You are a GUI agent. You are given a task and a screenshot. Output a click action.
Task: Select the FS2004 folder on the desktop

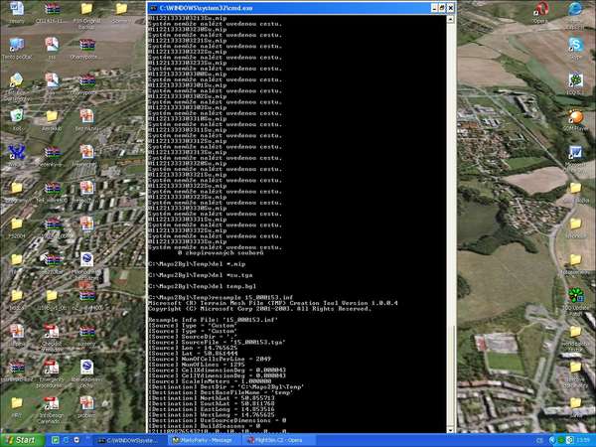[x=17, y=226]
